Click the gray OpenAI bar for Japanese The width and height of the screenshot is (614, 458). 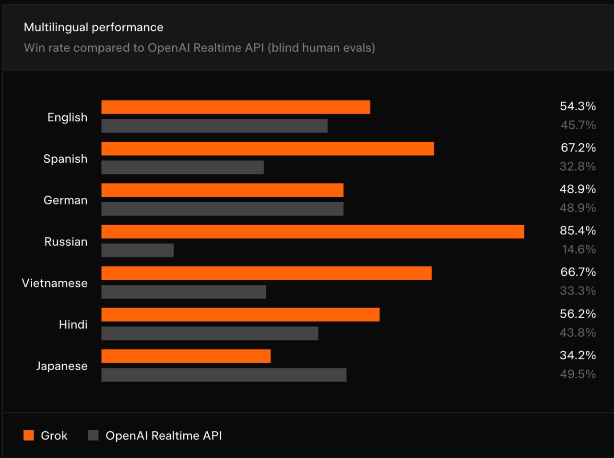[x=224, y=375]
